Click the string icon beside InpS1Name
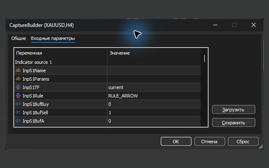 tap(18, 70)
